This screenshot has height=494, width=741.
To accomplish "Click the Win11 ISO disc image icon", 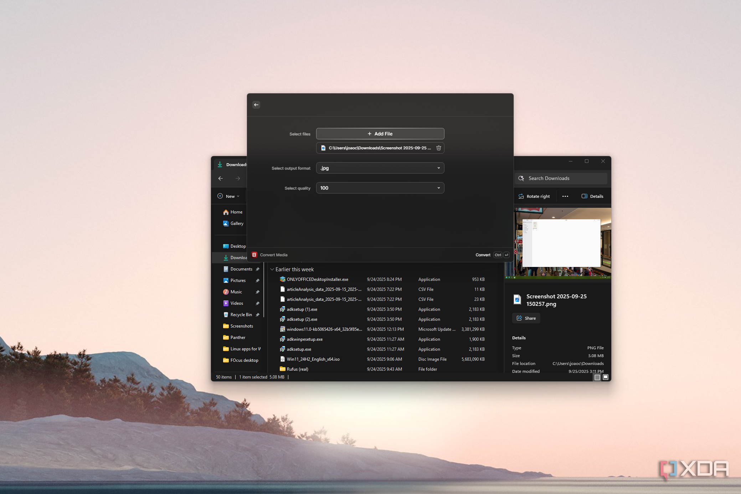I will click(282, 359).
